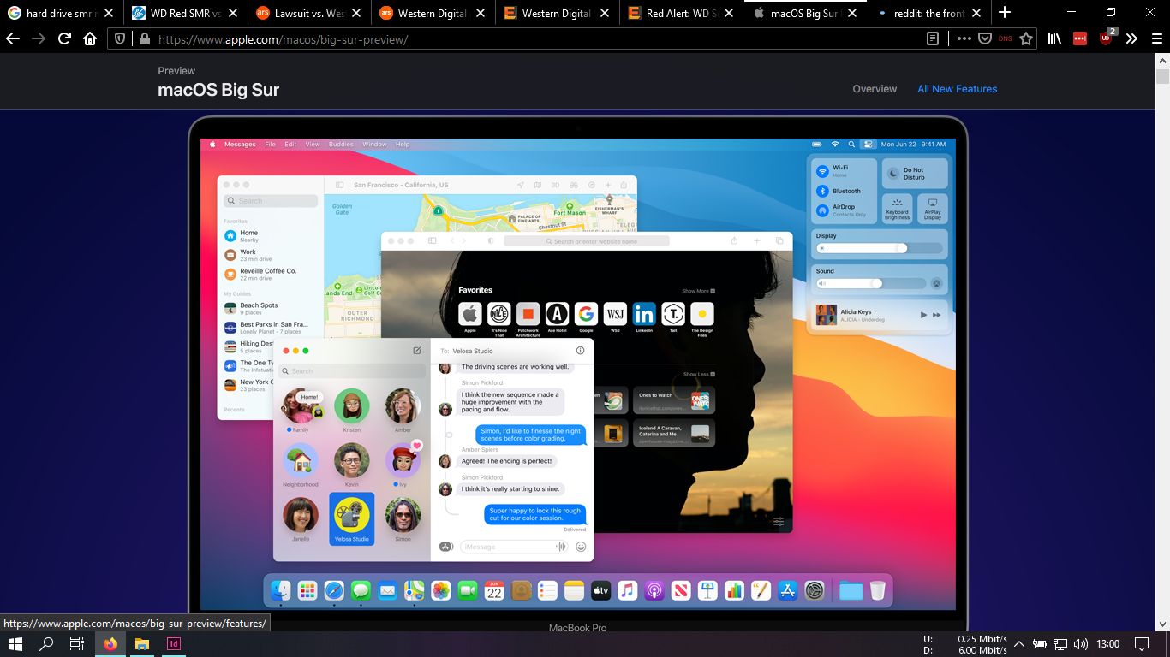This screenshot has height=657, width=1170.
Task: Save the page to Pocket
Action: [985, 38]
